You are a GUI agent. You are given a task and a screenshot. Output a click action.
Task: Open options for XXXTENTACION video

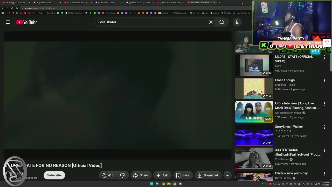[324, 150]
